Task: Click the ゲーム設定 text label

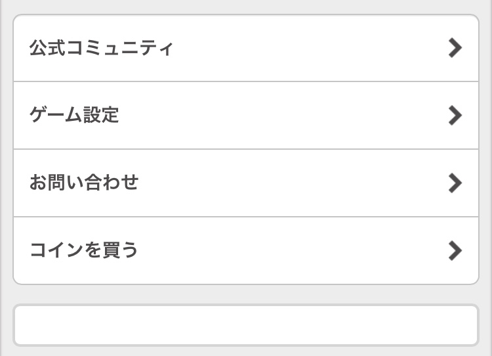Action: (74, 116)
